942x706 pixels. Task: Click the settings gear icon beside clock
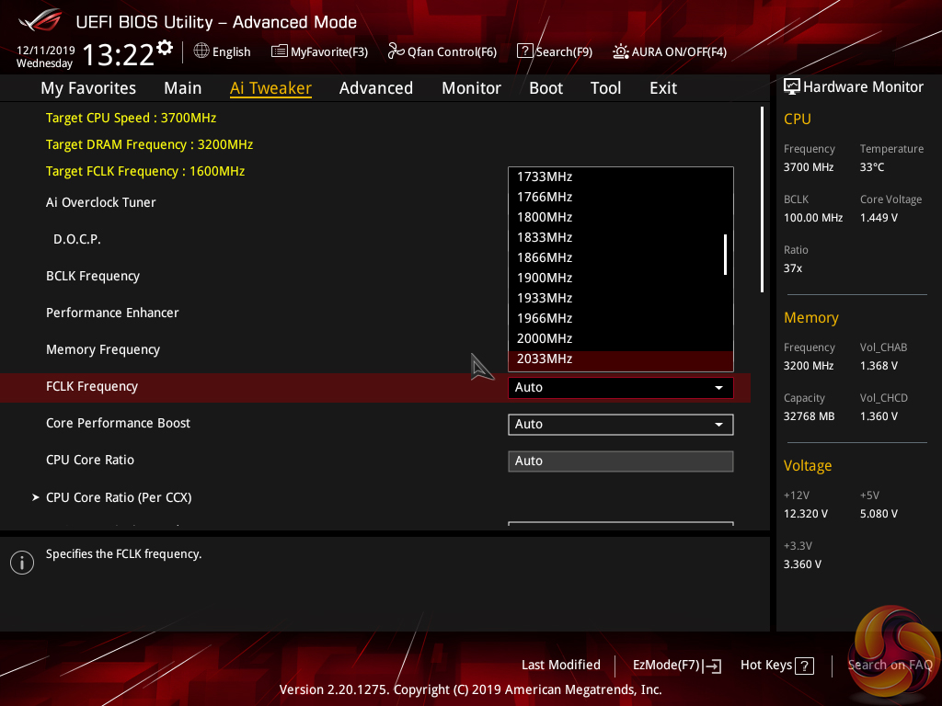[165, 47]
